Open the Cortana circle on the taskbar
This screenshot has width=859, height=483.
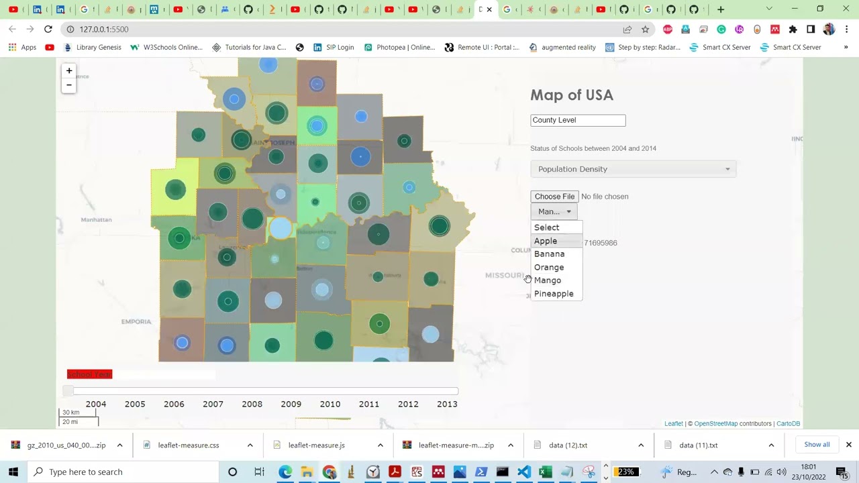(232, 472)
